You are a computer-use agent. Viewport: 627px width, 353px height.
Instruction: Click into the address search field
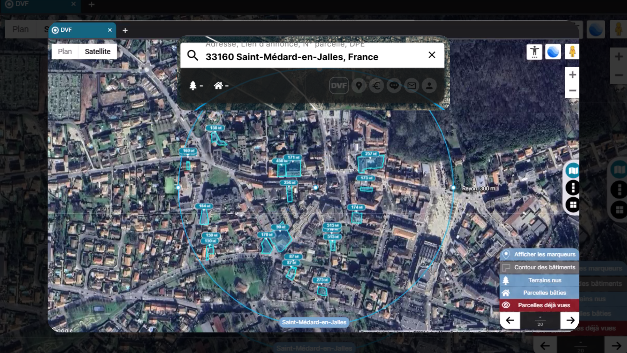tap(312, 55)
